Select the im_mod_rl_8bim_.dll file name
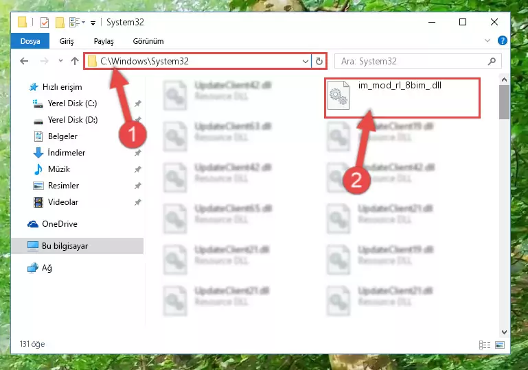This screenshot has height=370, width=528. [x=400, y=86]
